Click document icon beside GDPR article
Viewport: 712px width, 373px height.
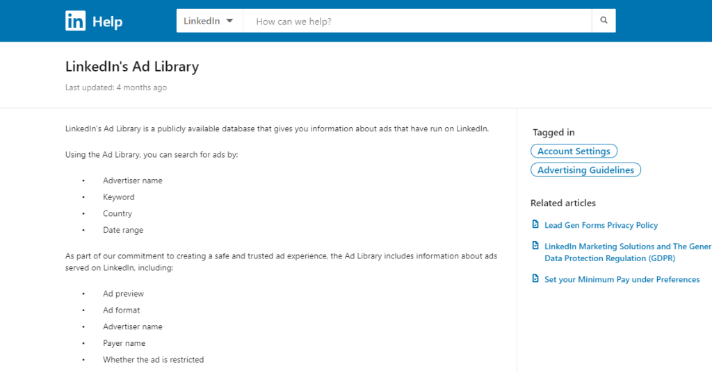[x=535, y=245]
